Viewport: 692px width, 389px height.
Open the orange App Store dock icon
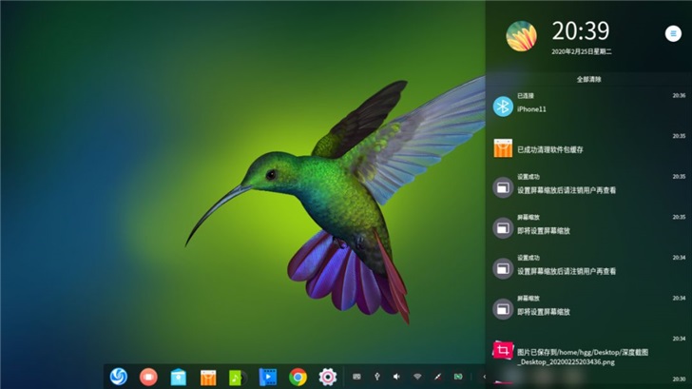(208, 378)
